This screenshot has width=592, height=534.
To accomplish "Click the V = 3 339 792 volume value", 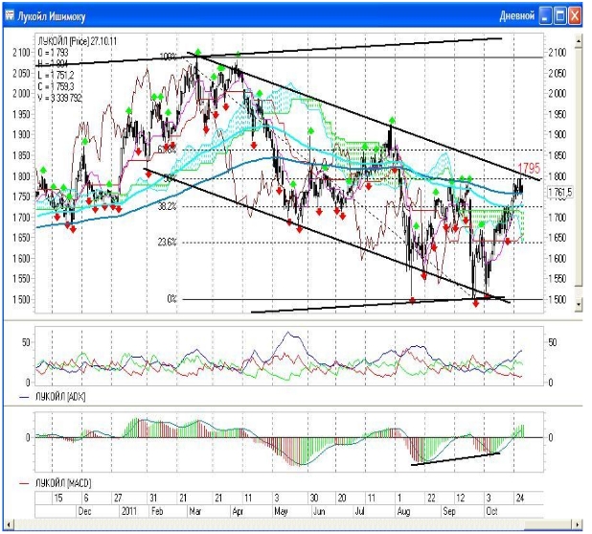I will point(59,98).
